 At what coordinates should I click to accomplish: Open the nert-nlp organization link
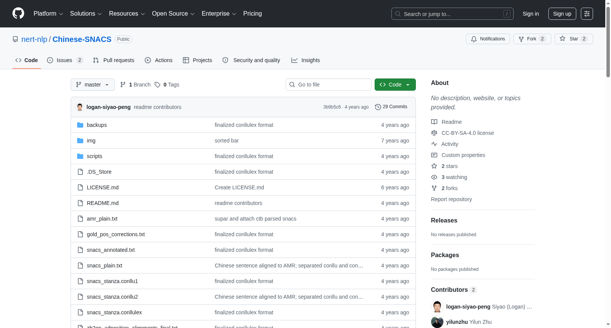(34, 39)
